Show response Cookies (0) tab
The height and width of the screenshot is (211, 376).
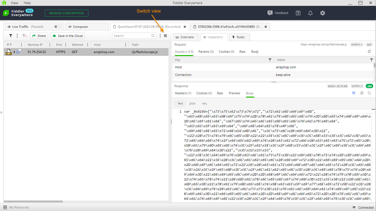(x=204, y=93)
